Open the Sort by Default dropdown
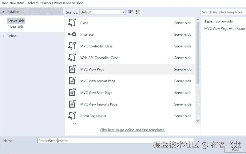Viewport: 246px width, 154px height. (103, 12)
